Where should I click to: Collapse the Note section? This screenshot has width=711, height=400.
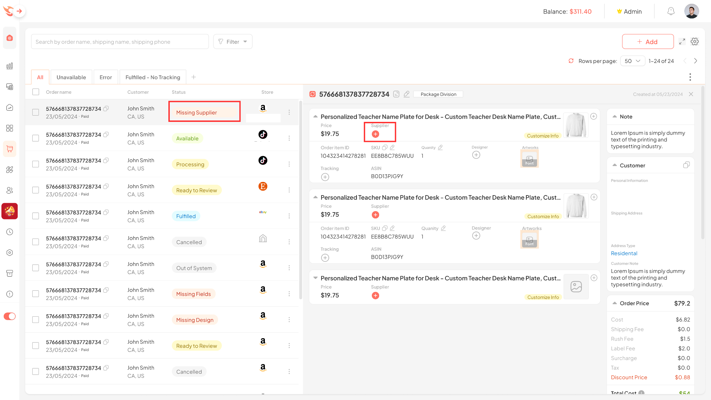[x=614, y=117]
